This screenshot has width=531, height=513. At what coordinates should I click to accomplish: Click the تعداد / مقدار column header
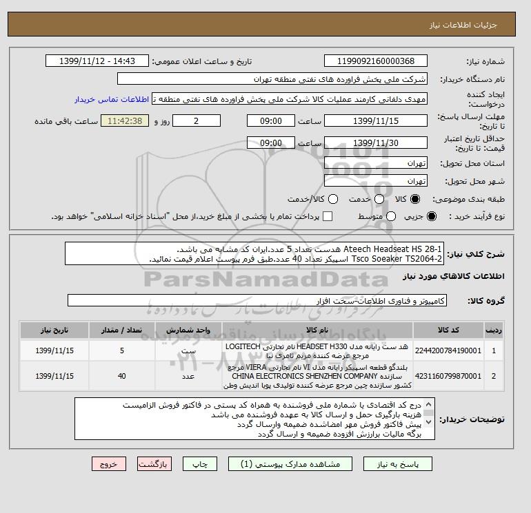(122, 330)
